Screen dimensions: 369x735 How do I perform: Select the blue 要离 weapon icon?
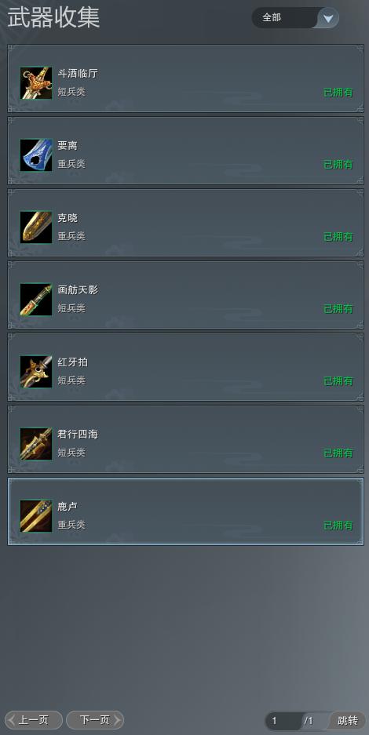(x=36, y=155)
